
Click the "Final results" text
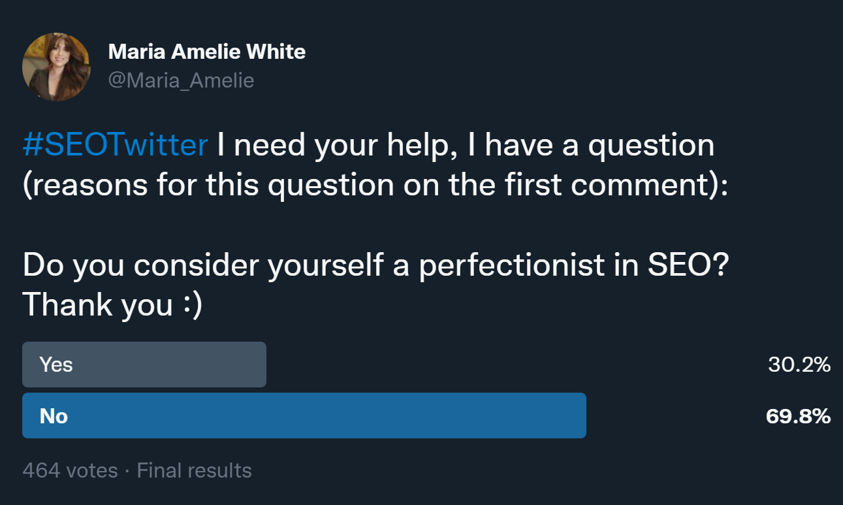[x=194, y=470]
